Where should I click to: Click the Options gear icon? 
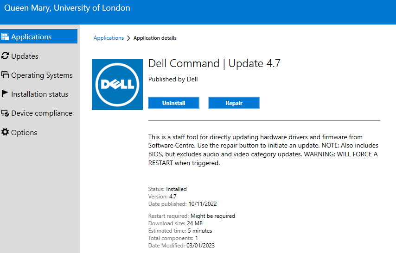[6, 132]
